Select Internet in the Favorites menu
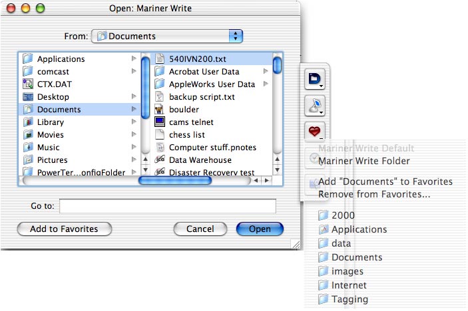This screenshot has height=311, width=468. (349, 285)
